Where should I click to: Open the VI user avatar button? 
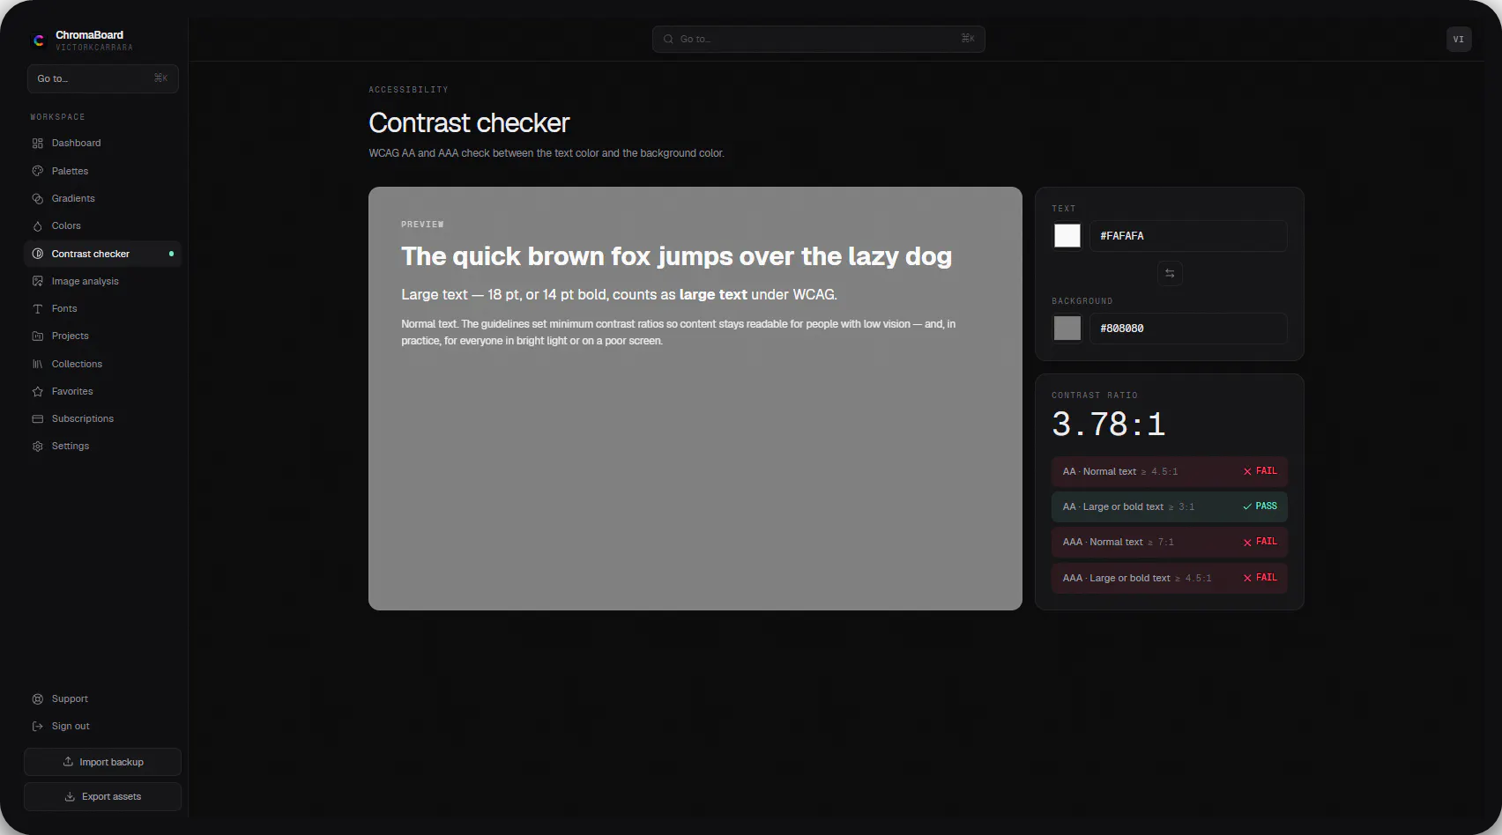(1459, 39)
